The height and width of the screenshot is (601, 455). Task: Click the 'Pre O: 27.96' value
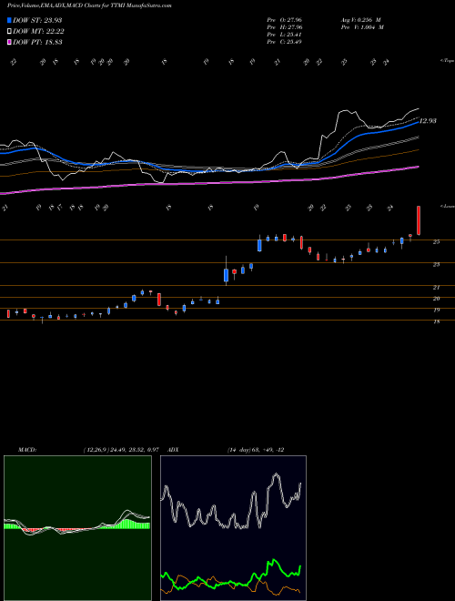[285, 20]
